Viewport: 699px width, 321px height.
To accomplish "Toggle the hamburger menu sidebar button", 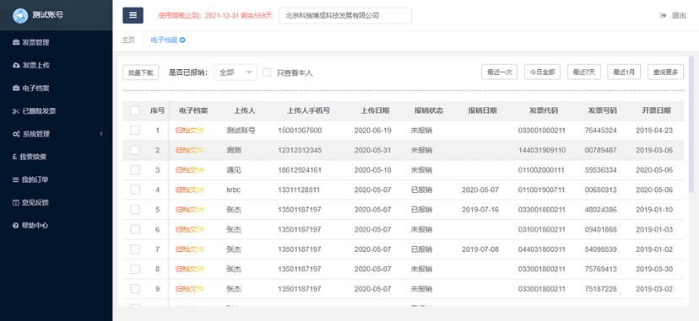I will [133, 15].
